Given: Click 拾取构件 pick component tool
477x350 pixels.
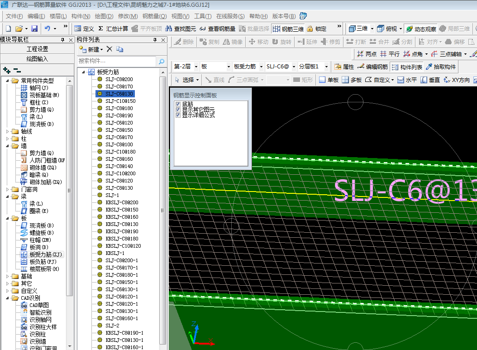Looking at the screenshot, I should click(440, 67).
